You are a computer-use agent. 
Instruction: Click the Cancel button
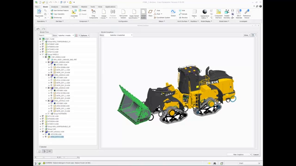[256, 154]
